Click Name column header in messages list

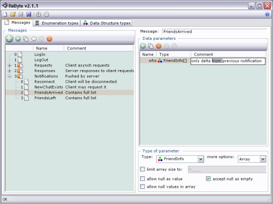tap(49, 48)
